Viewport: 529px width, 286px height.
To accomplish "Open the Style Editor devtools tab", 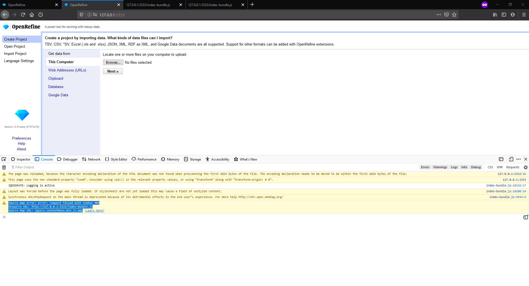I will [x=116, y=159].
